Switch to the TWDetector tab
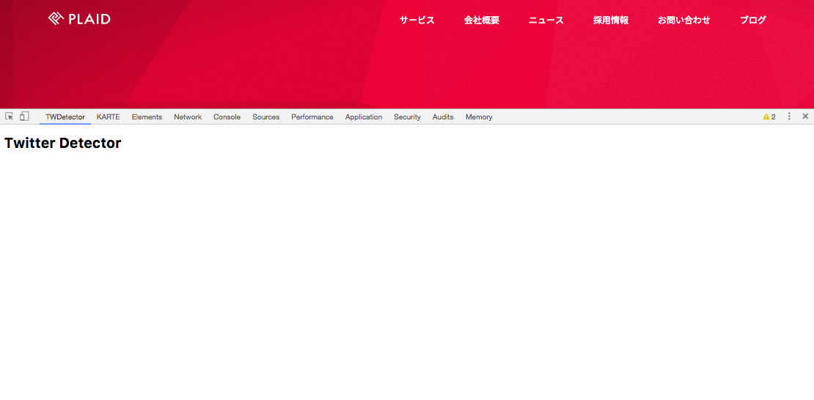 pos(65,117)
